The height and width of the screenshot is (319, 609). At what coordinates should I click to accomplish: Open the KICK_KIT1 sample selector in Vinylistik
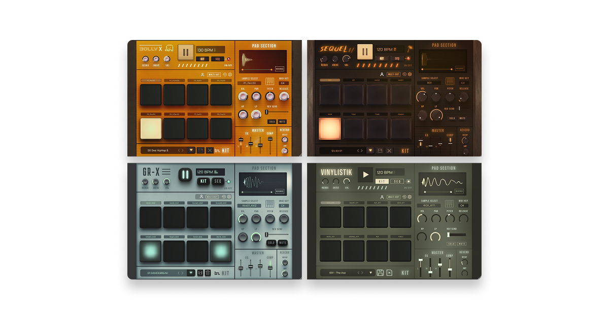pyautogui.click(x=429, y=206)
